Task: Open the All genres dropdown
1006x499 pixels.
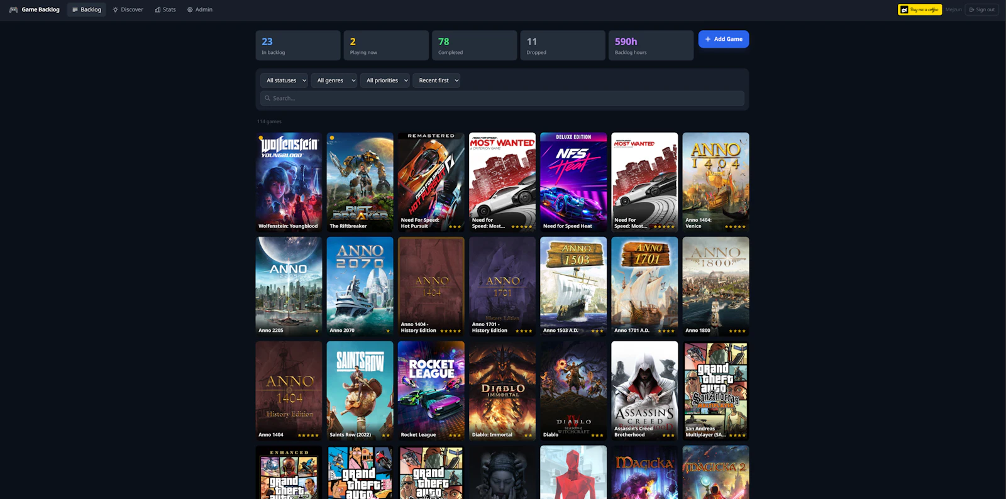Action: tap(334, 80)
